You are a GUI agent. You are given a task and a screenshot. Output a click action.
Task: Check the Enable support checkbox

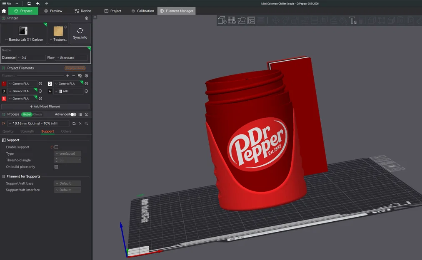[x=57, y=147]
